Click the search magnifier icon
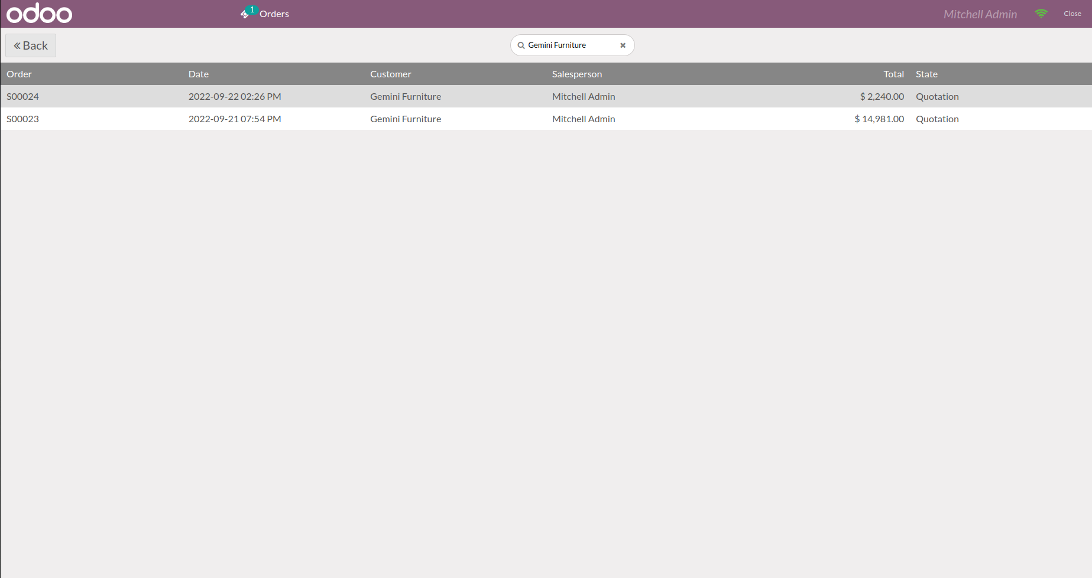This screenshot has height=578, width=1092. click(521, 45)
